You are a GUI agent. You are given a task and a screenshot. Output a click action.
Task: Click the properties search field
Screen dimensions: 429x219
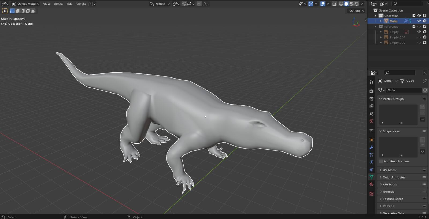(400, 73)
